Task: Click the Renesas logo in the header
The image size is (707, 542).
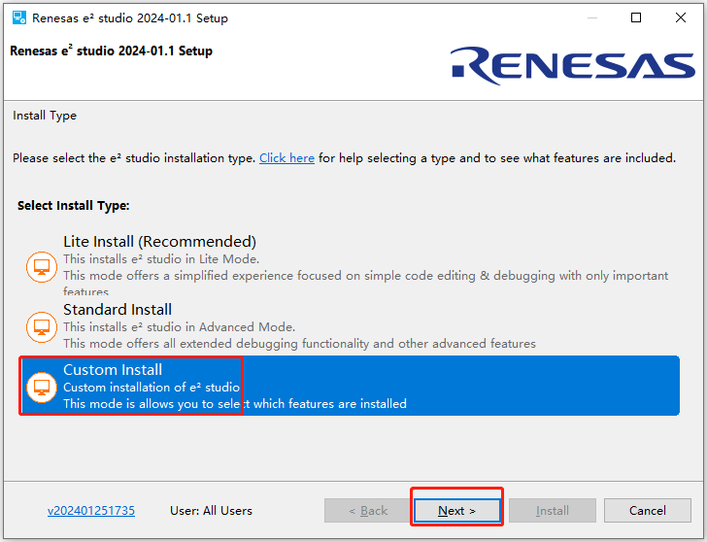Action: (x=572, y=64)
